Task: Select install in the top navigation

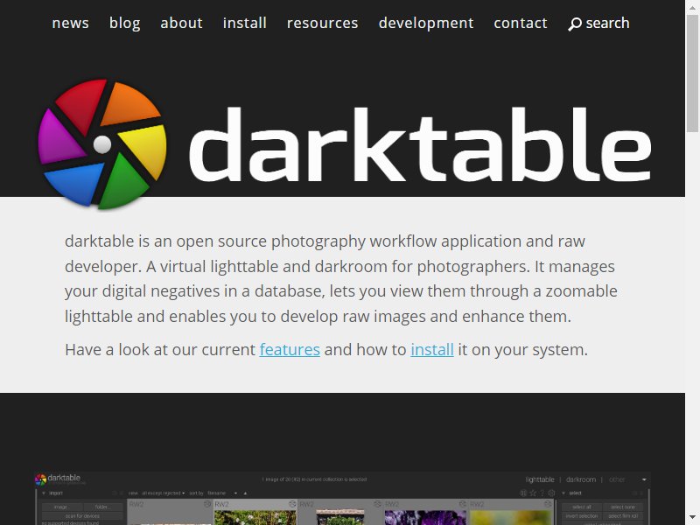Action: 245,23
